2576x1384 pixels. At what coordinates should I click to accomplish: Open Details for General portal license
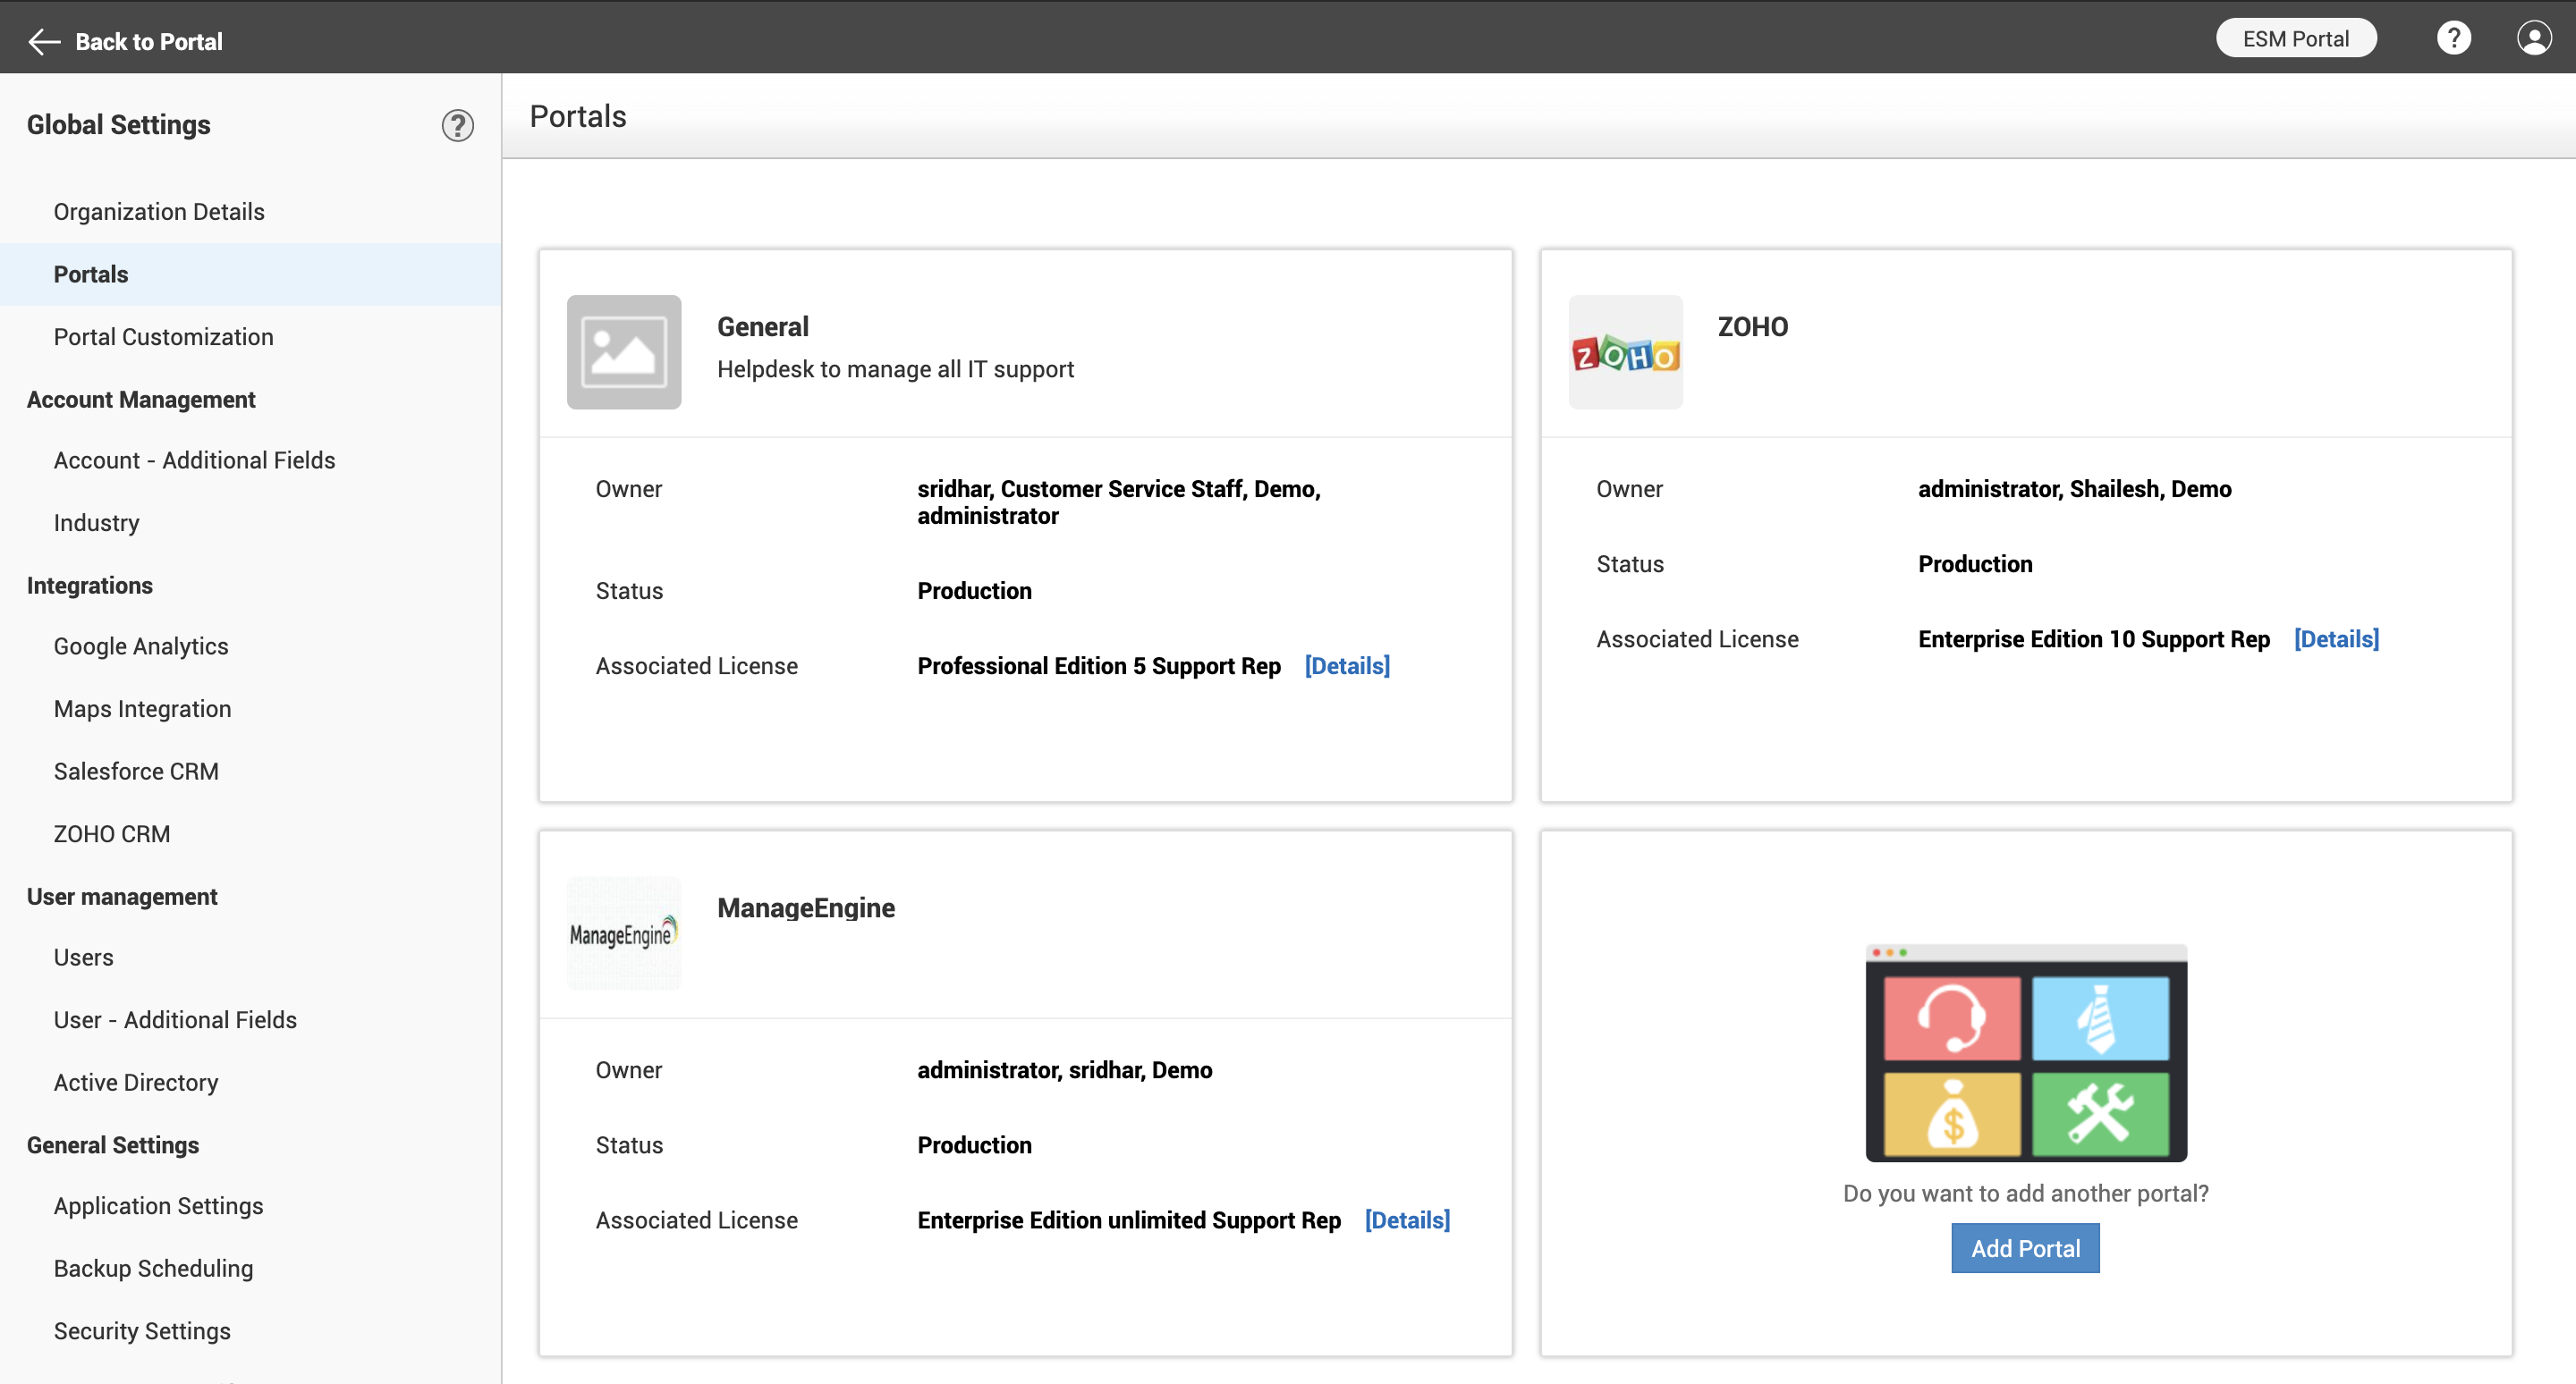pos(1347,664)
